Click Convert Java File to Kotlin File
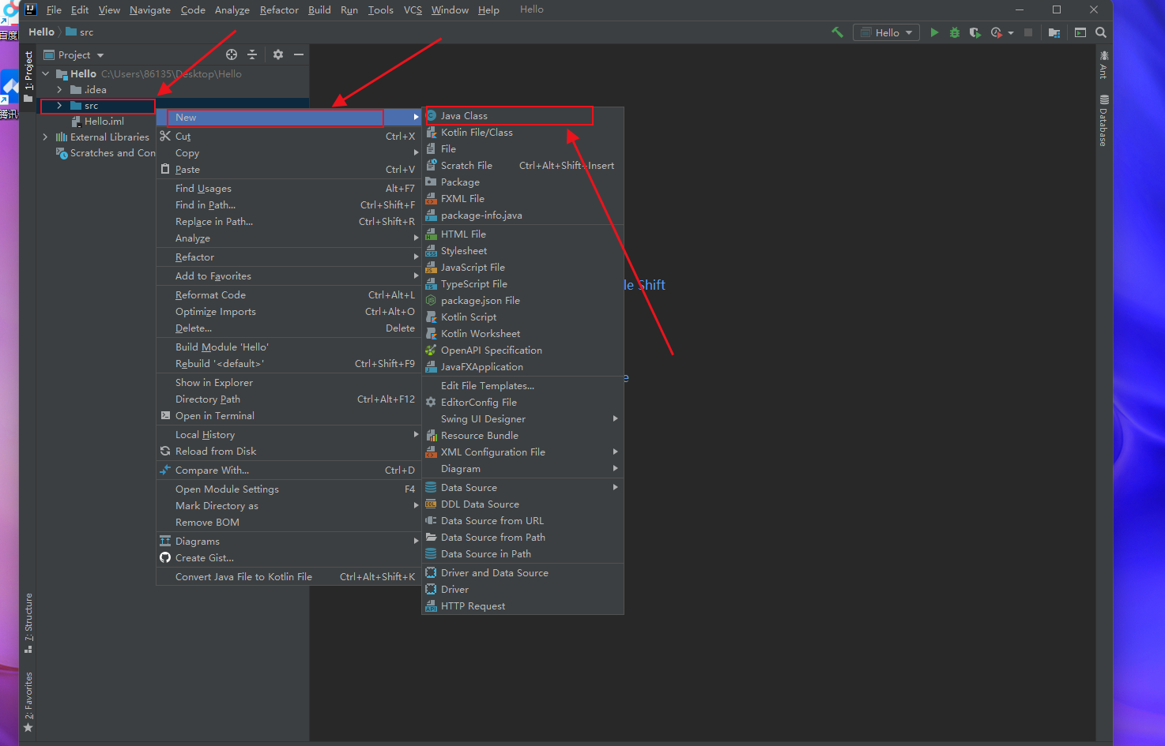 [x=288, y=577]
